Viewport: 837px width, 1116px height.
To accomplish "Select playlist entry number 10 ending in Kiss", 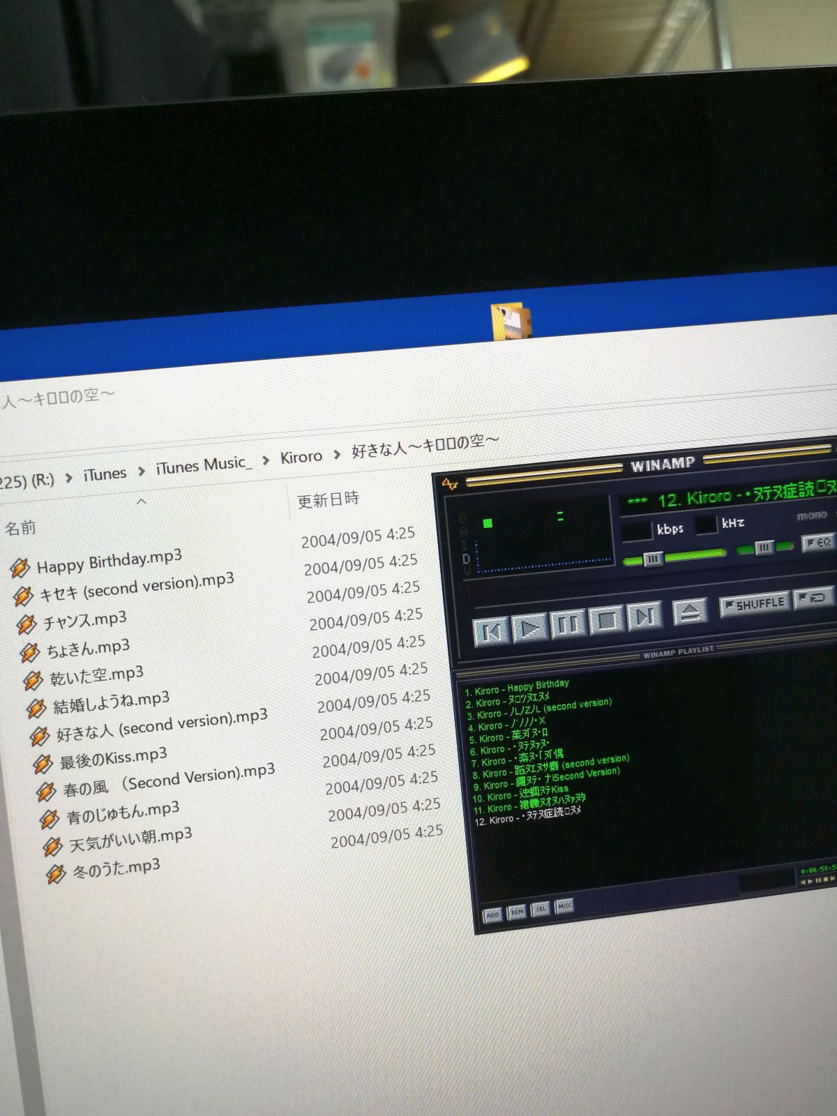I will [521, 794].
